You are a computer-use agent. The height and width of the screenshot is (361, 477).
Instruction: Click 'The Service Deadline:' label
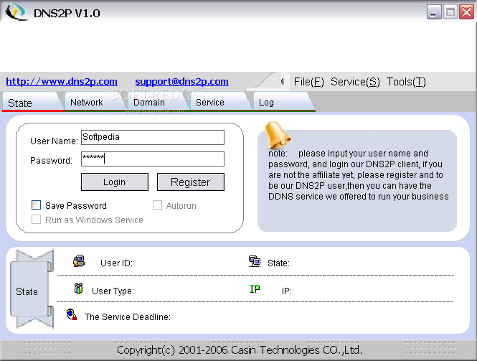(x=128, y=317)
